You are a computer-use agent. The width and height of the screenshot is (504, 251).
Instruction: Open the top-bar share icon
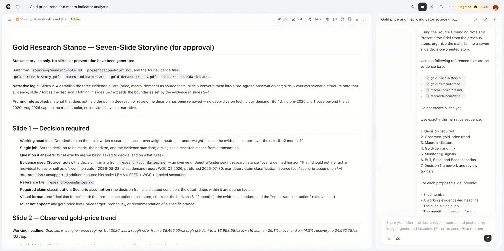[432, 7]
